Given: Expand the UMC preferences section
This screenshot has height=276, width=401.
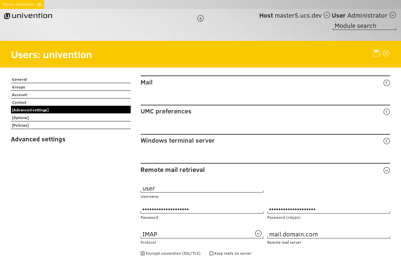Looking at the screenshot, I should tap(386, 112).
